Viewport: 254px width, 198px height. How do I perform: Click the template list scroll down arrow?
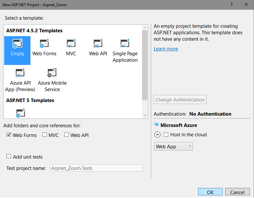[x=145, y=115]
